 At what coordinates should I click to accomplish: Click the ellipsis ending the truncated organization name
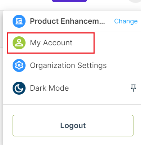[102, 23]
